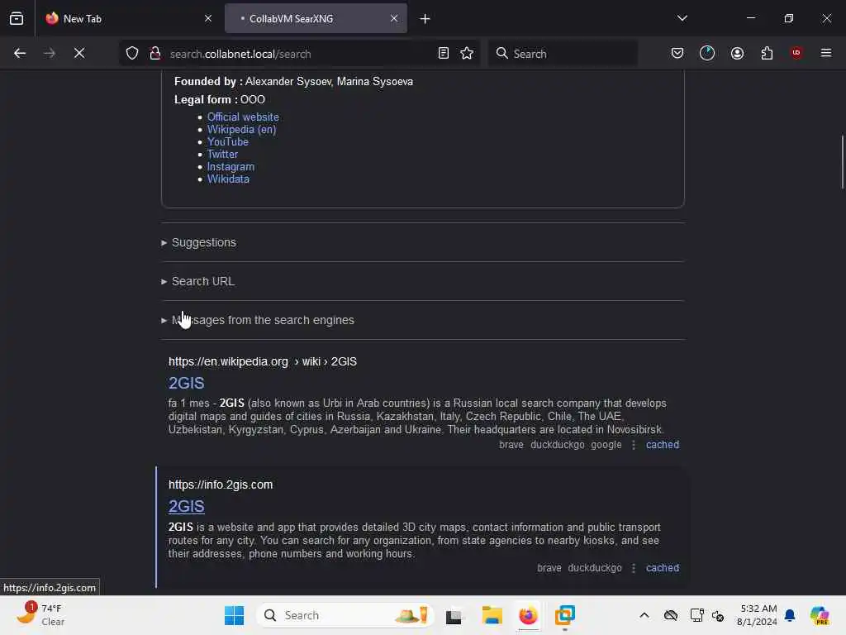Open clock and calendar at 5:32 AM

tap(757, 615)
